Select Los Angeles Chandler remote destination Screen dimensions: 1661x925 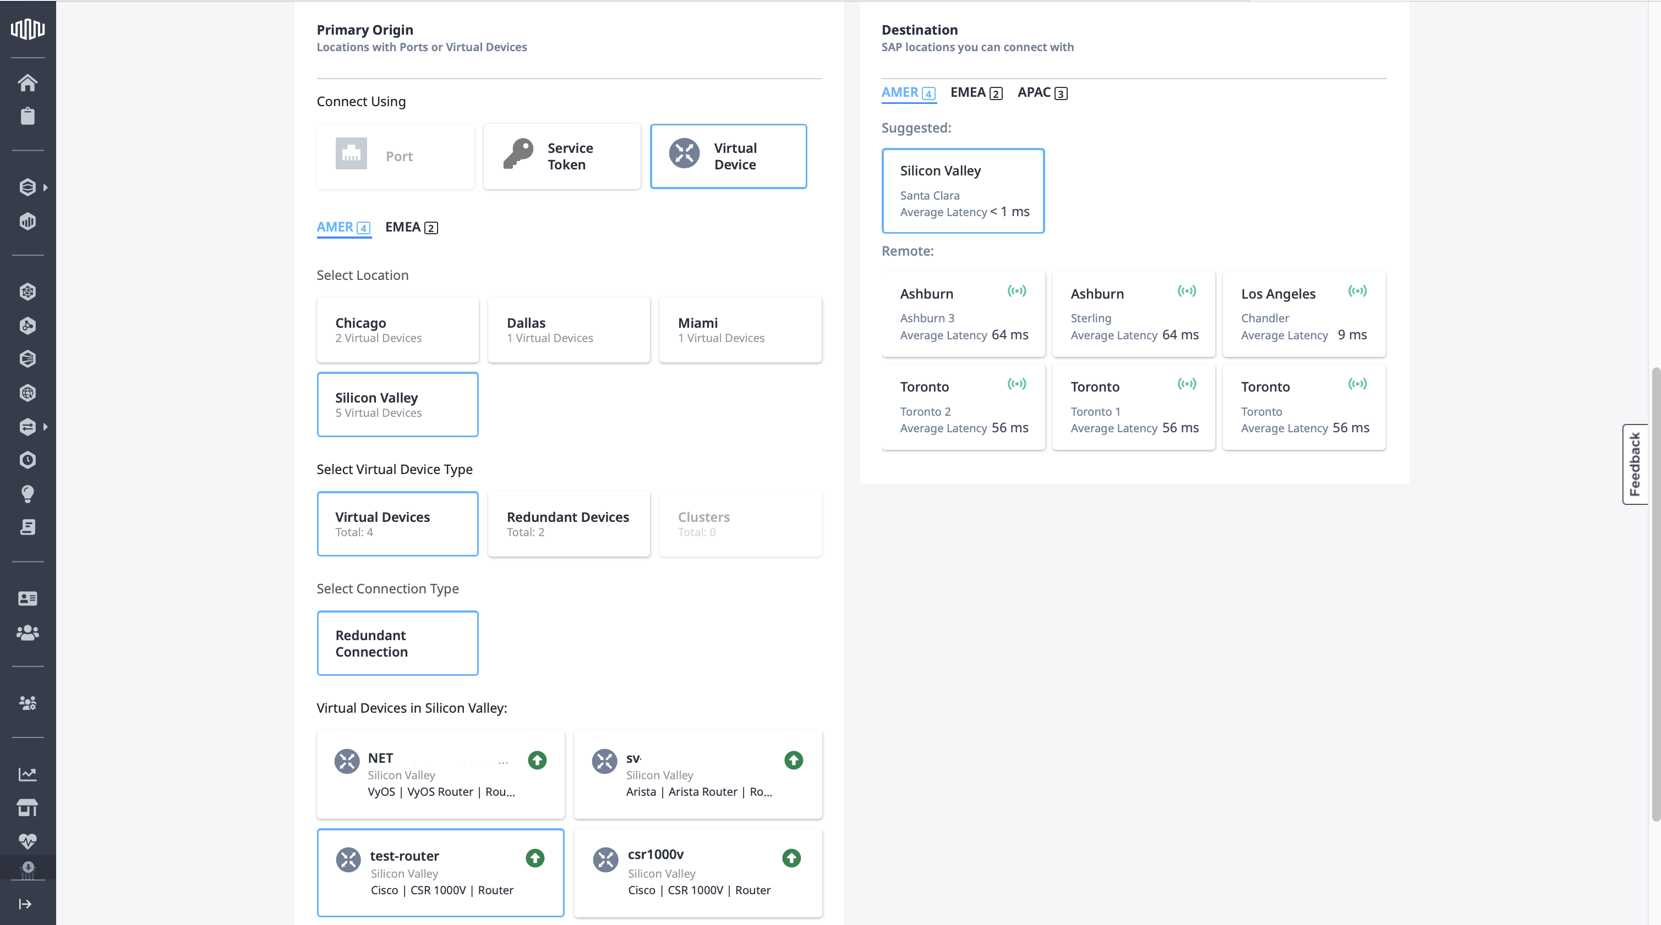[x=1304, y=313]
